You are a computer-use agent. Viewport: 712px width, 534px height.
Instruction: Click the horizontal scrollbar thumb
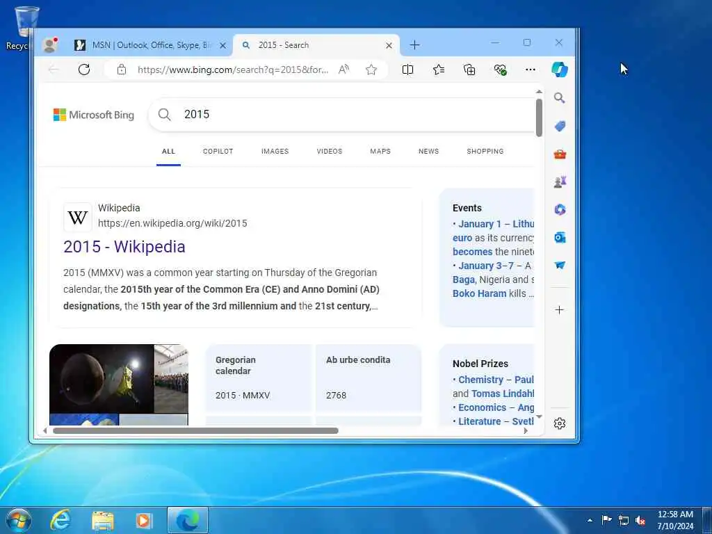point(195,430)
